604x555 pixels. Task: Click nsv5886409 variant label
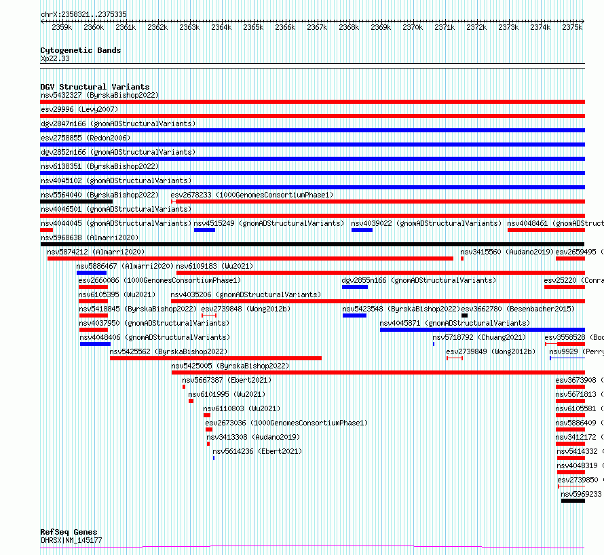pos(580,423)
